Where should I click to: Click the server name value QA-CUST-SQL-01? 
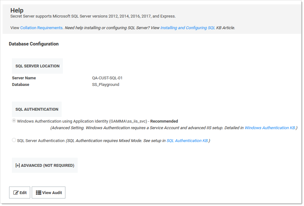click(105, 78)
